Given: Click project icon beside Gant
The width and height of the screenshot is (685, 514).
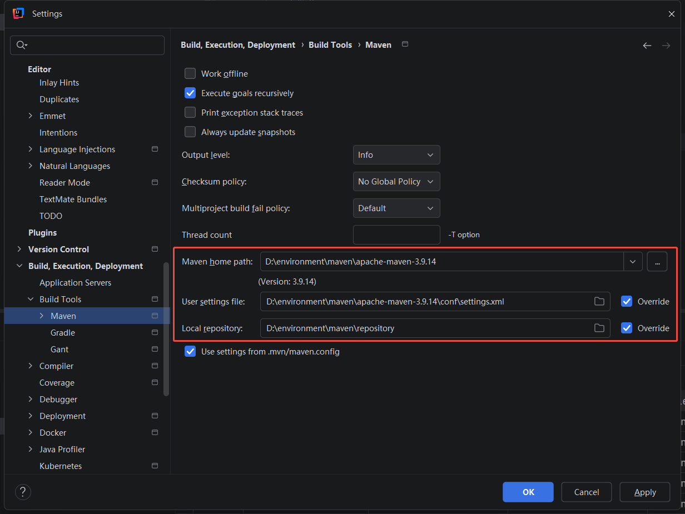Looking at the screenshot, I should (x=155, y=349).
